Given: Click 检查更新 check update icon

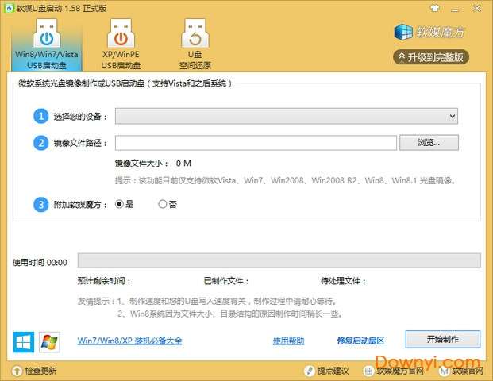Looking at the screenshot, I should (x=17, y=371).
